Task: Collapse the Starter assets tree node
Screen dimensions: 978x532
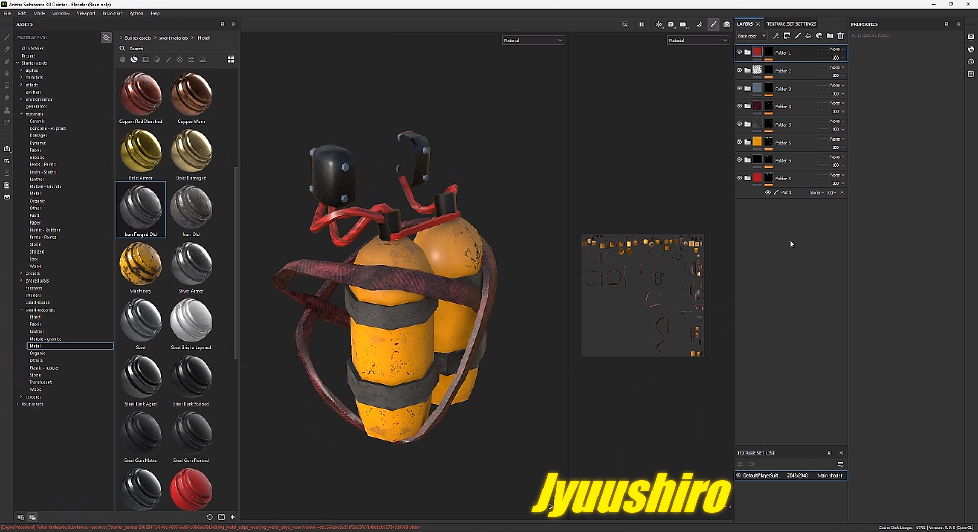Action: [x=17, y=63]
